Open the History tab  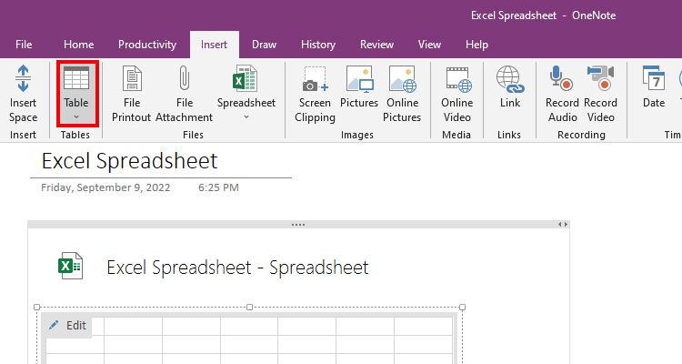coord(318,45)
